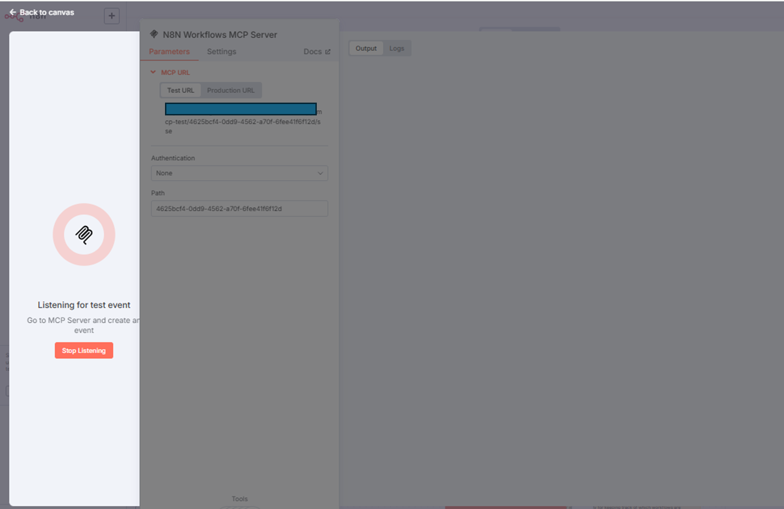Switch to the Parameters tab
This screenshot has height=509, width=784.
click(x=169, y=52)
